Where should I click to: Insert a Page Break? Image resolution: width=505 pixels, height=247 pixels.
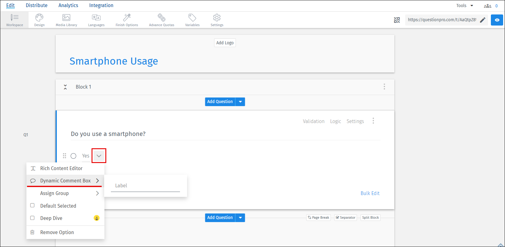click(x=319, y=217)
